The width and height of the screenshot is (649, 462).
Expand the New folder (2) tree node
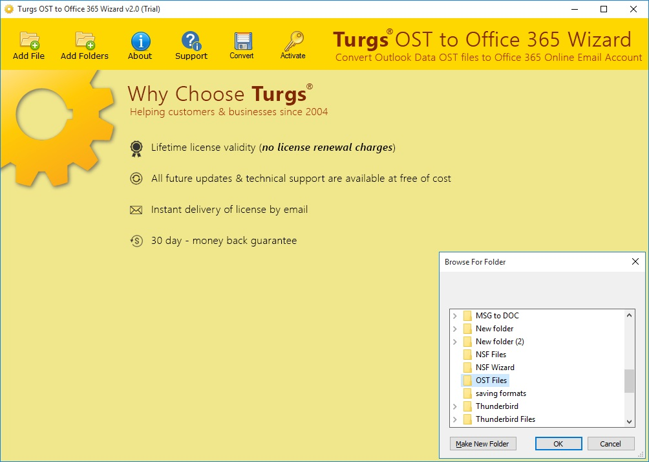(x=455, y=342)
